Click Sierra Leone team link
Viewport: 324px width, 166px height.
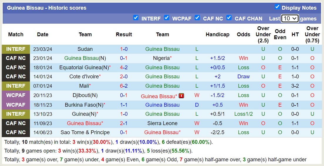click(162, 123)
